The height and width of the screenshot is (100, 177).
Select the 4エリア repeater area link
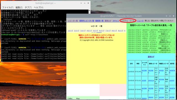tap(89, 30)
